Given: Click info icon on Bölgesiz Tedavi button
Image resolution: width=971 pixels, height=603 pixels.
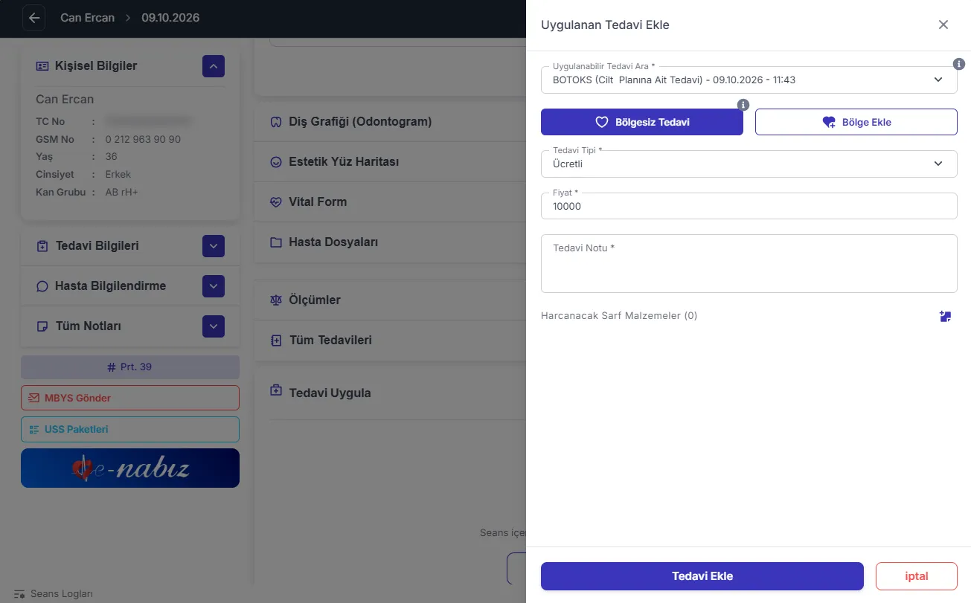Looking at the screenshot, I should pyautogui.click(x=743, y=105).
